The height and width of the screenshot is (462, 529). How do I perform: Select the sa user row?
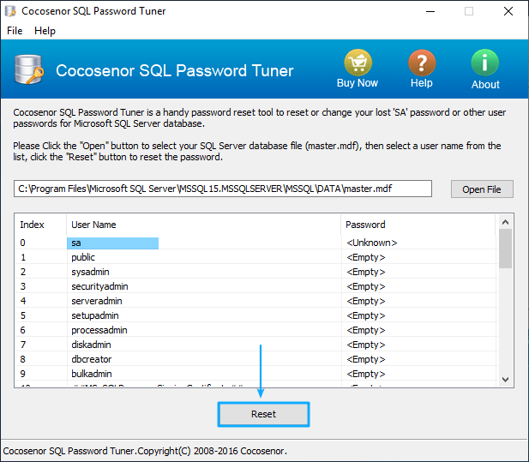click(x=255, y=243)
